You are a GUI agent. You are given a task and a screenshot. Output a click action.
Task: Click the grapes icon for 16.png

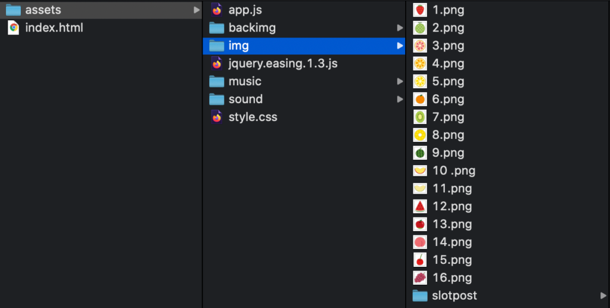point(420,278)
